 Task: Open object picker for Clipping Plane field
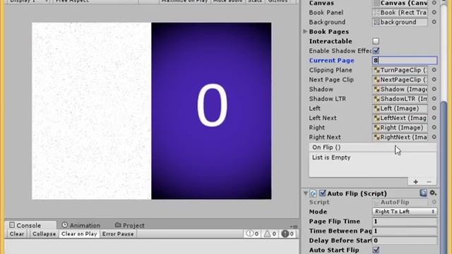coord(434,70)
